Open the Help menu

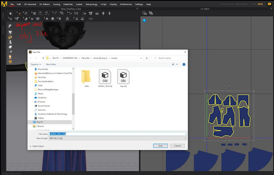[148, 4]
